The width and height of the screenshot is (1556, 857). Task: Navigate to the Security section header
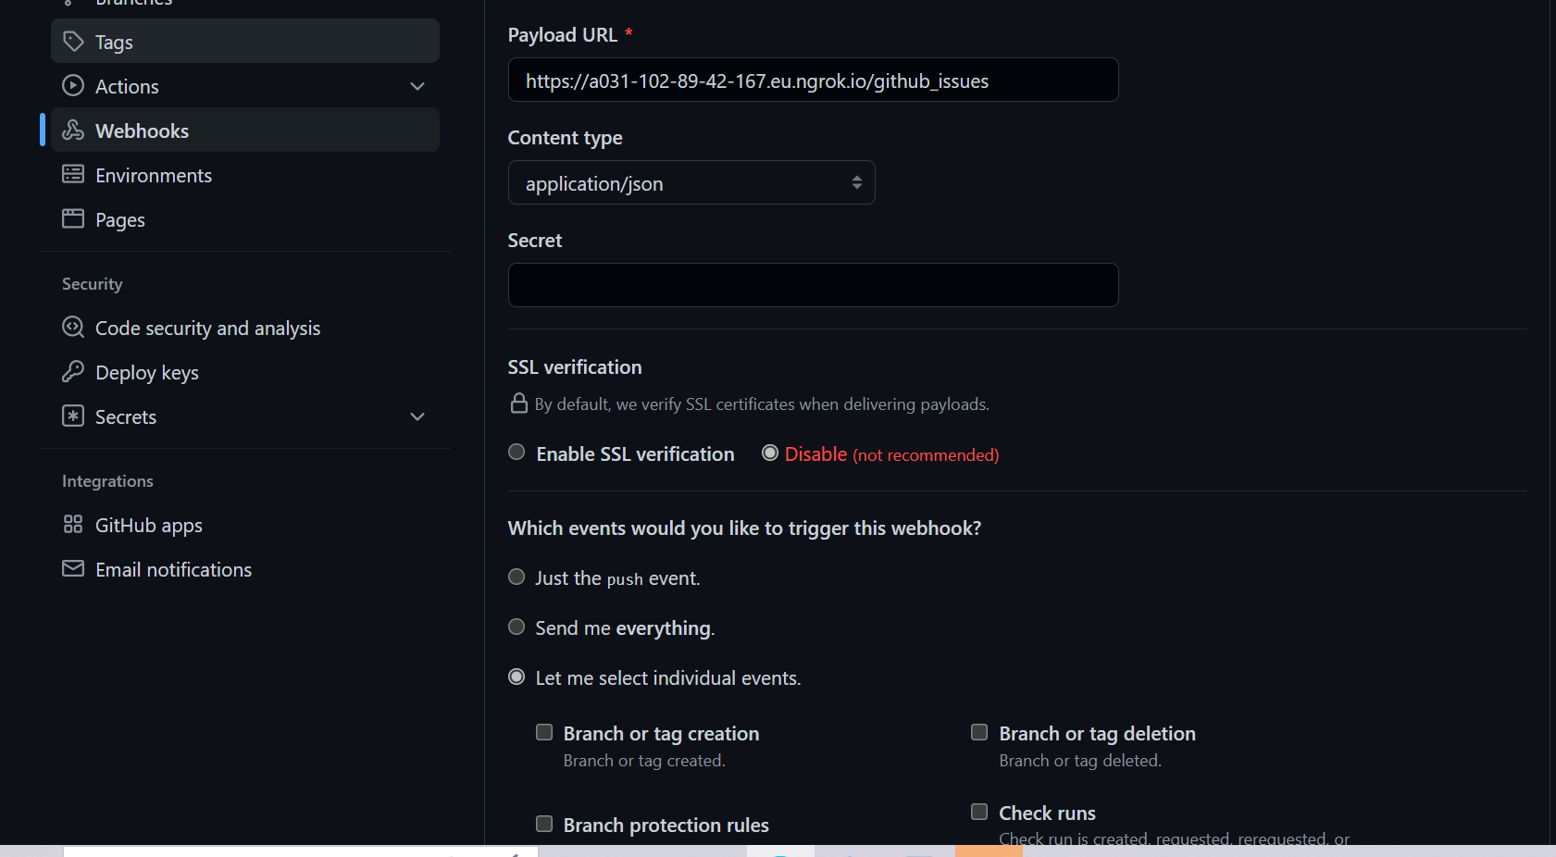tap(92, 283)
